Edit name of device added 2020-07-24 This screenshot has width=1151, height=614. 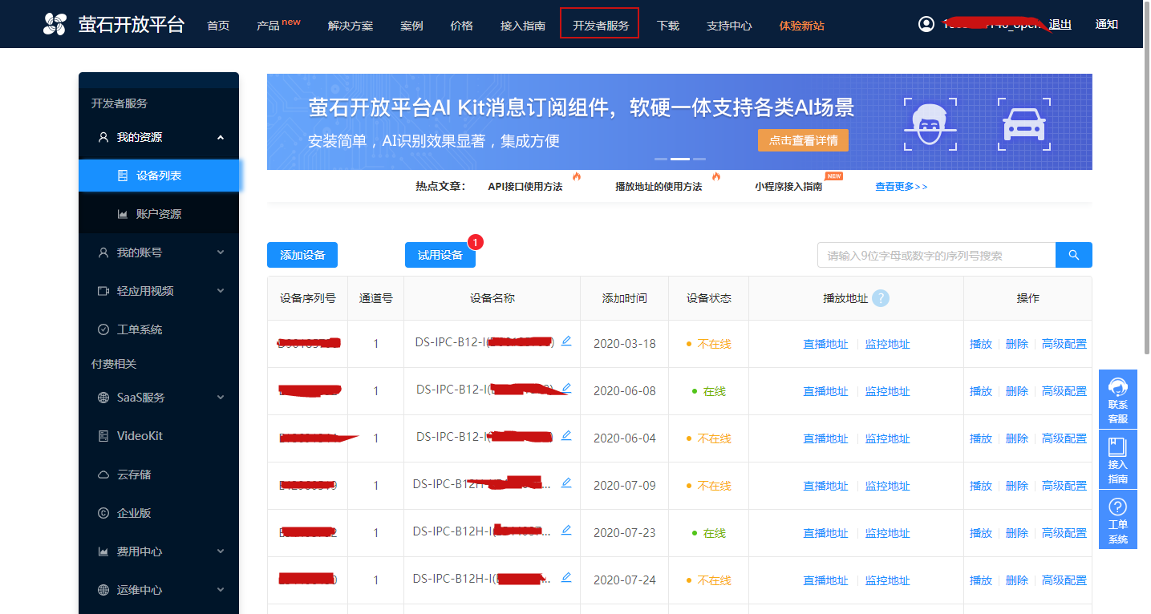click(x=566, y=577)
